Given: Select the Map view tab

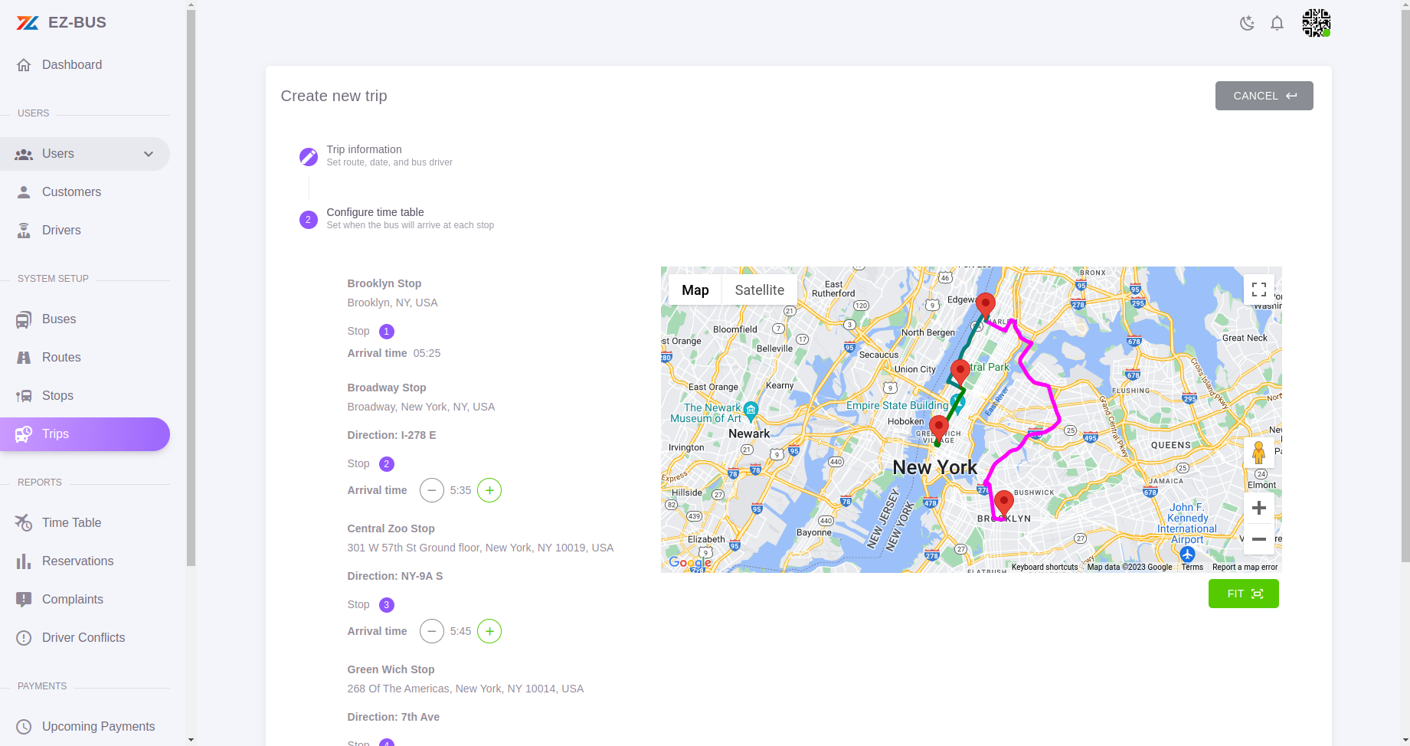Looking at the screenshot, I should click(695, 290).
